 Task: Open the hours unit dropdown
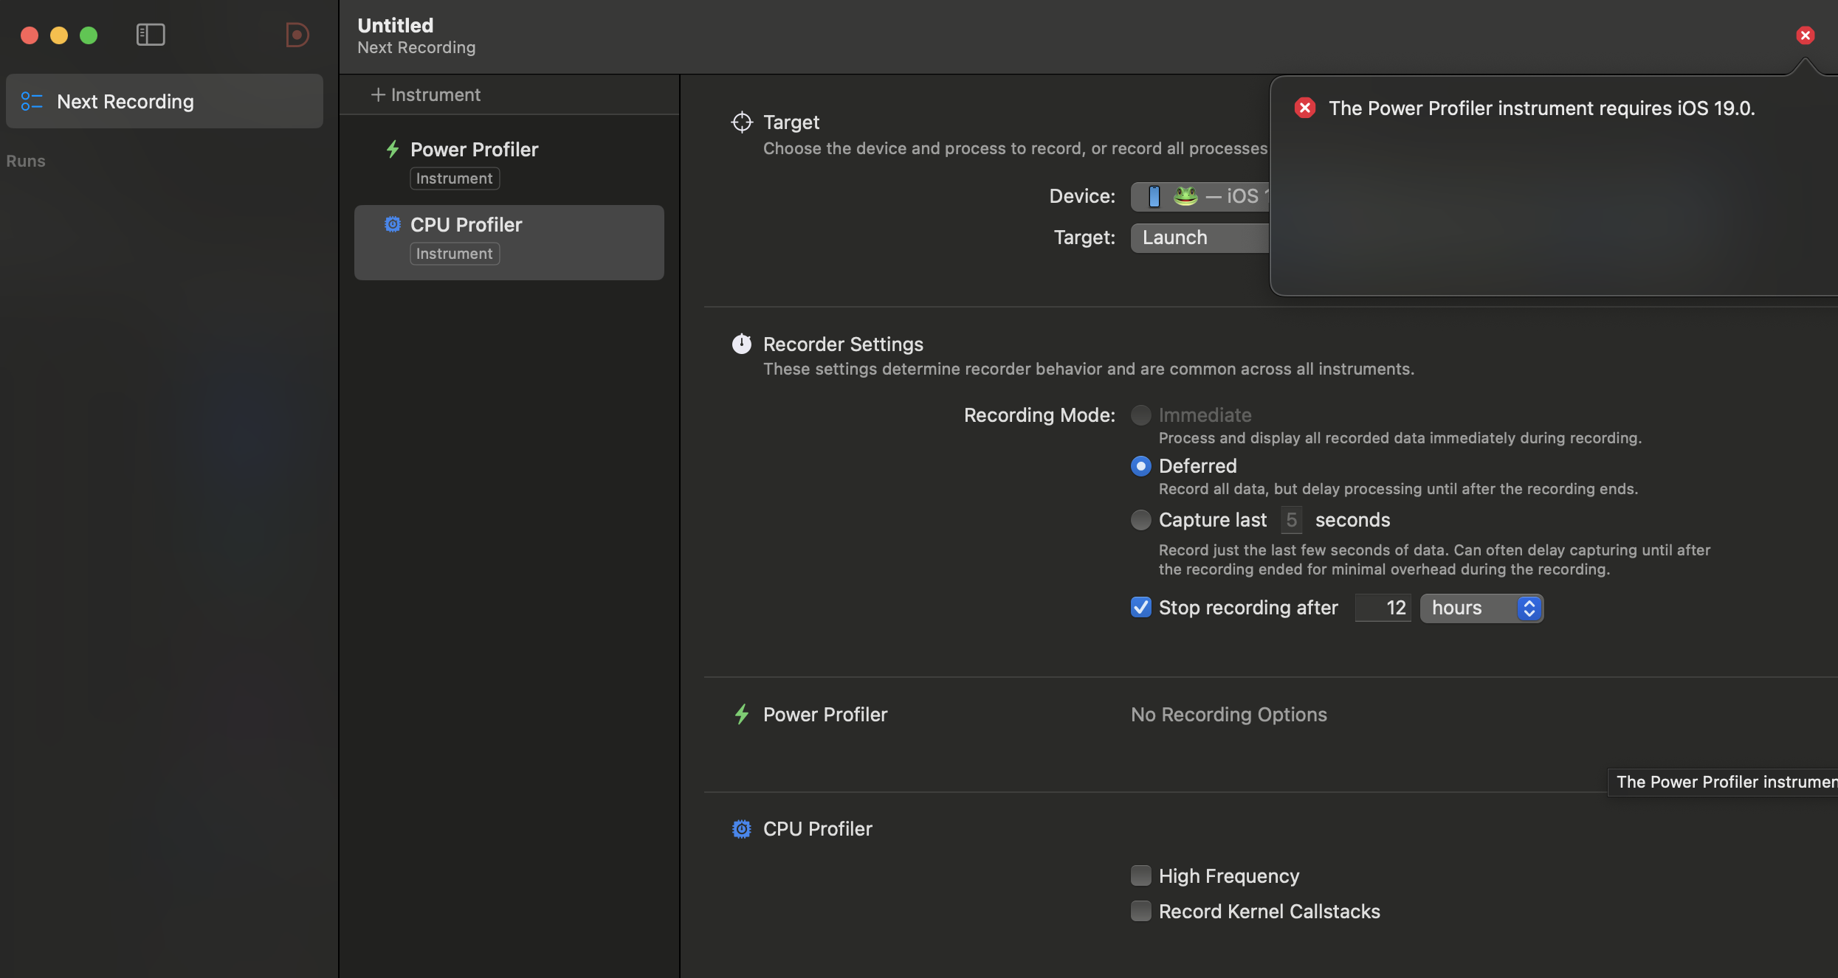[1481, 608]
